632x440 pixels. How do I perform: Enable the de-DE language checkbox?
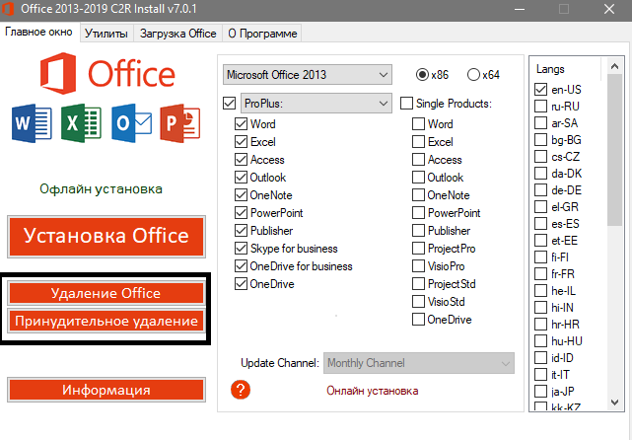point(540,190)
